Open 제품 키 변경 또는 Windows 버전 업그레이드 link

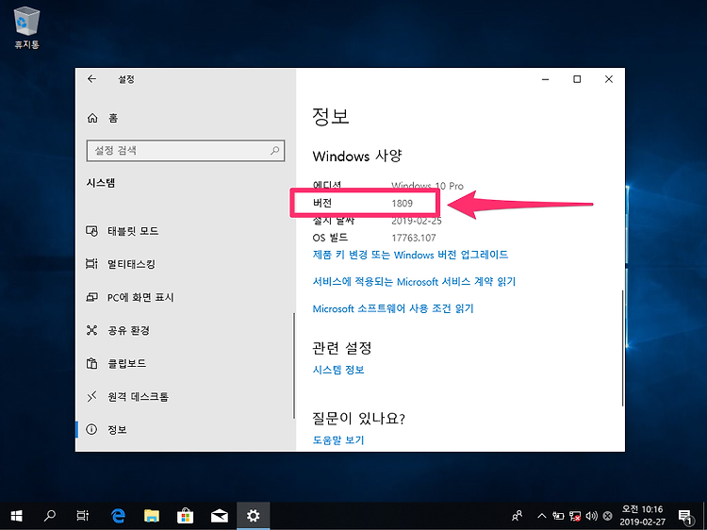click(x=410, y=255)
